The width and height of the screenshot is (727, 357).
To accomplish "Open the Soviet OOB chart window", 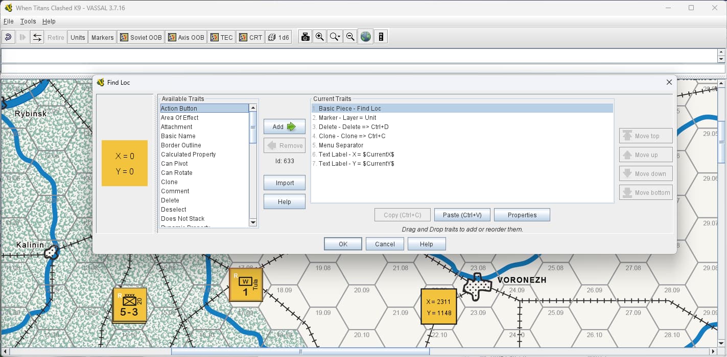I will coord(140,37).
